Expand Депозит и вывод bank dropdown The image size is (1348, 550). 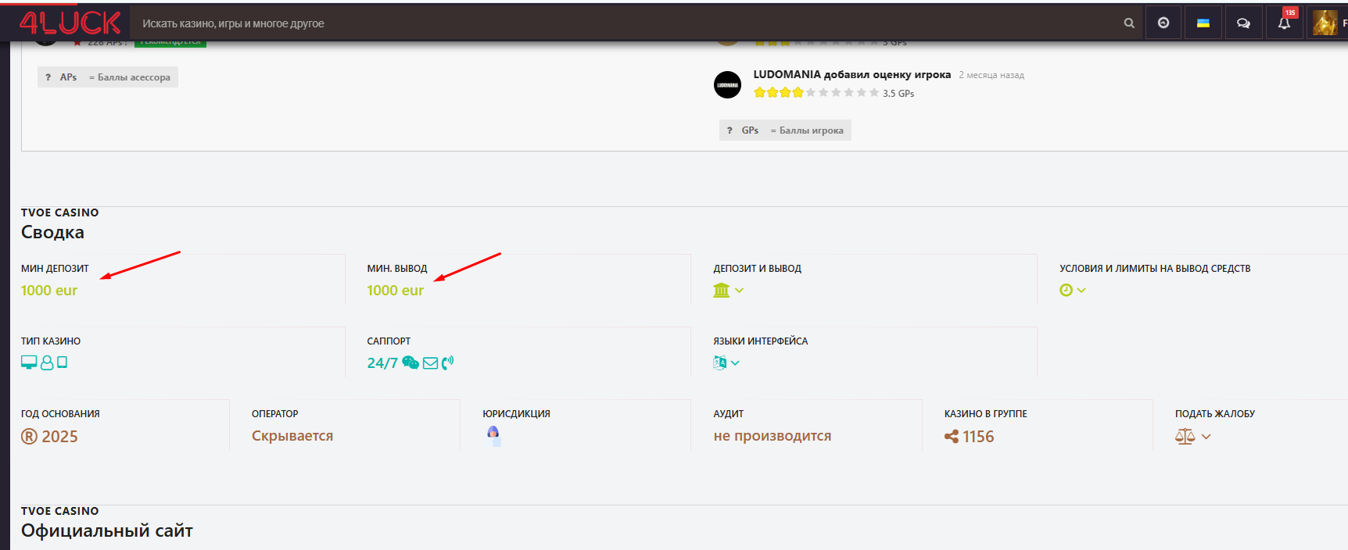pos(728,291)
